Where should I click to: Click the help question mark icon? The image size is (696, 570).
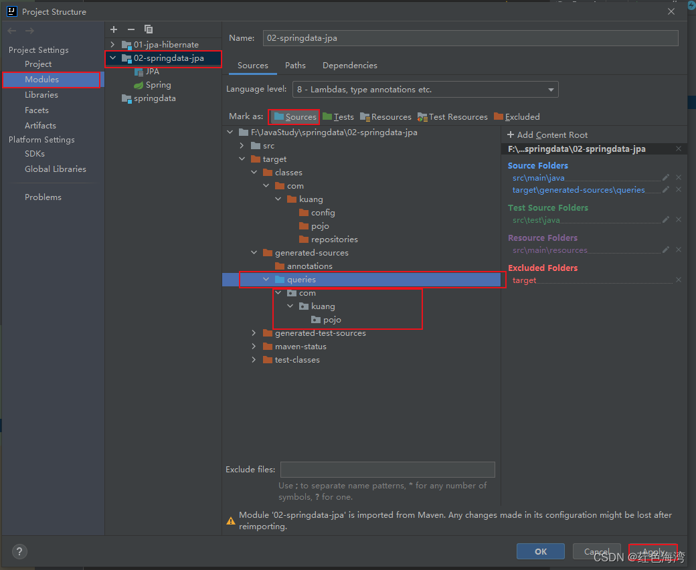19,551
